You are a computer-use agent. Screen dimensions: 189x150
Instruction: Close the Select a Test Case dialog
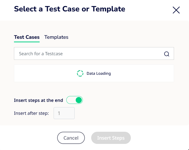click(x=176, y=10)
